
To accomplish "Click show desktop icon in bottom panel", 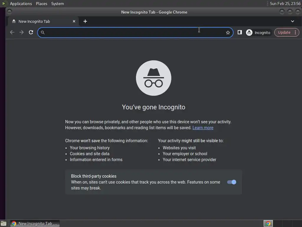I will pyautogui.click(x=4, y=223).
